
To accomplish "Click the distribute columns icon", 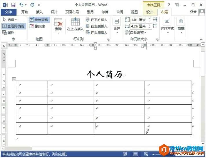I will 155,26.
